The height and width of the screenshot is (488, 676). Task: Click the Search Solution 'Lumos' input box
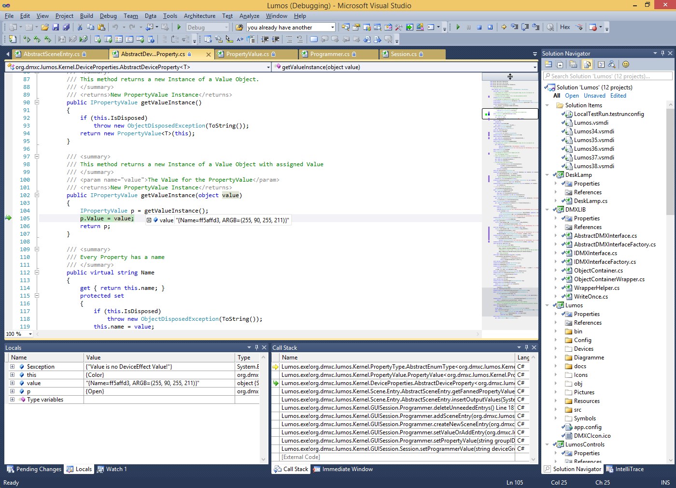click(x=607, y=76)
